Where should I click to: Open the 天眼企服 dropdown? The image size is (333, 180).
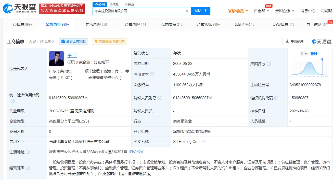(285, 11)
